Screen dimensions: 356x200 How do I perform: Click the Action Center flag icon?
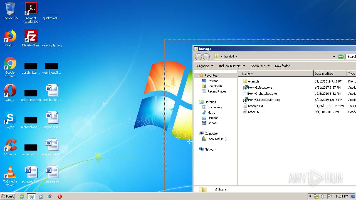pyautogui.click(x=330, y=196)
